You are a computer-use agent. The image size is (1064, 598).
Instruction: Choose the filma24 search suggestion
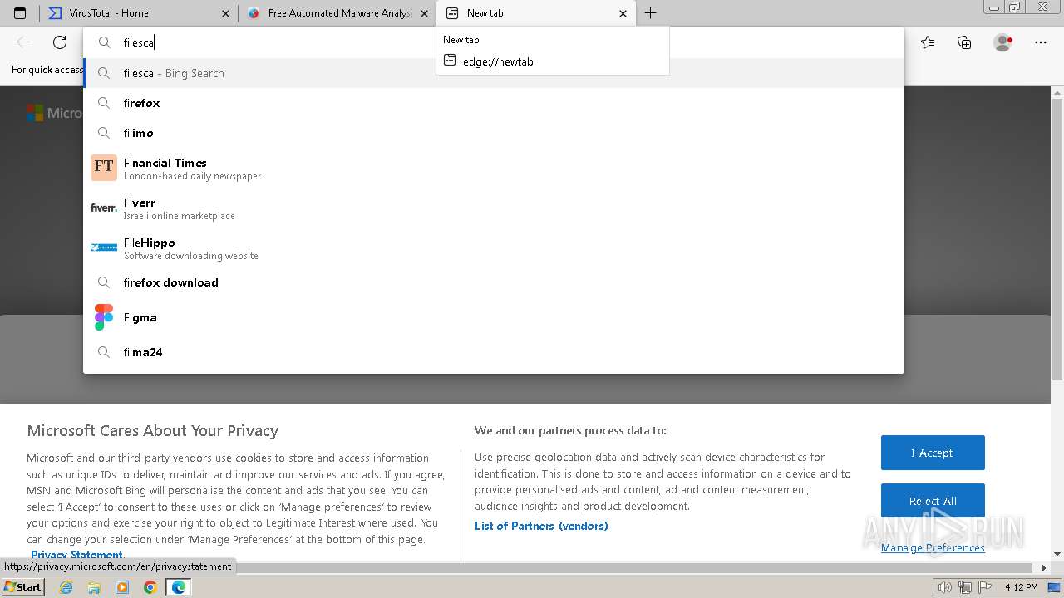(x=494, y=352)
